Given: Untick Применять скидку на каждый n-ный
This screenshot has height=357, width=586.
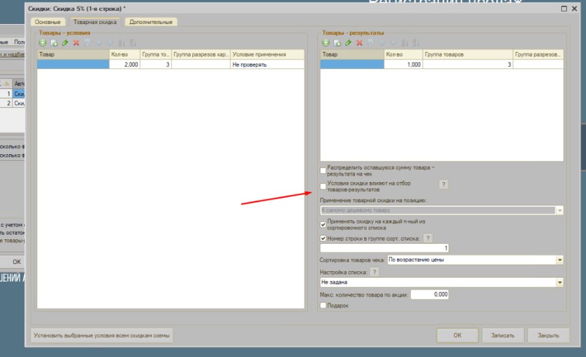Looking at the screenshot, I should pos(323,224).
